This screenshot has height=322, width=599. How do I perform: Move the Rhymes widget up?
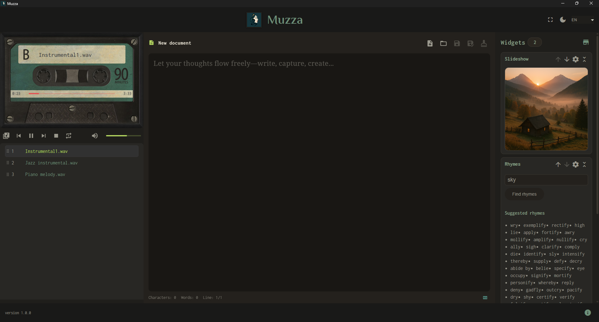pos(558,164)
